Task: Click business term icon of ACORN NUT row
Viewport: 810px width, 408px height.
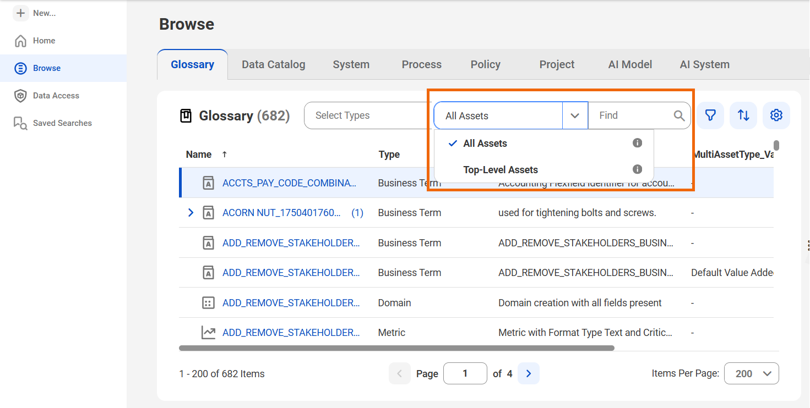Action: pyautogui.click(x=208, y=213)
